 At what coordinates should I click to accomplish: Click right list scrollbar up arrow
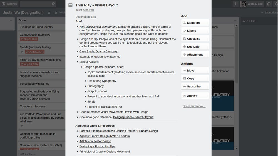point(236,26)
